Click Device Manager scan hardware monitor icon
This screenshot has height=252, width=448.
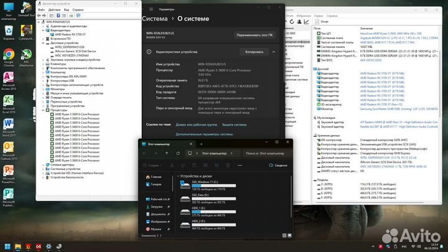[78, 16]
